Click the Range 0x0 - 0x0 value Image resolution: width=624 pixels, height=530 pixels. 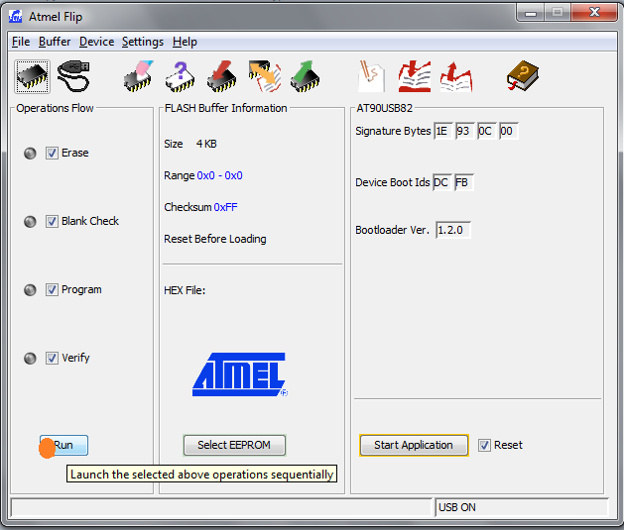pyautogui.click(x=219, y=175)
